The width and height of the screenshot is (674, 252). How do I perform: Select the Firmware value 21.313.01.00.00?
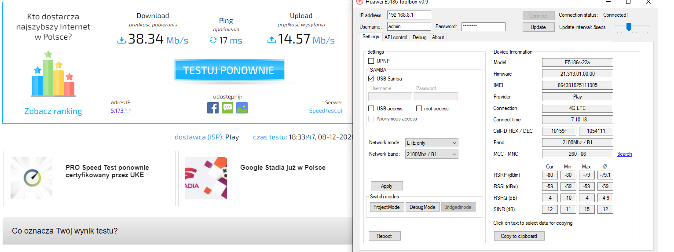coord(577,74)
